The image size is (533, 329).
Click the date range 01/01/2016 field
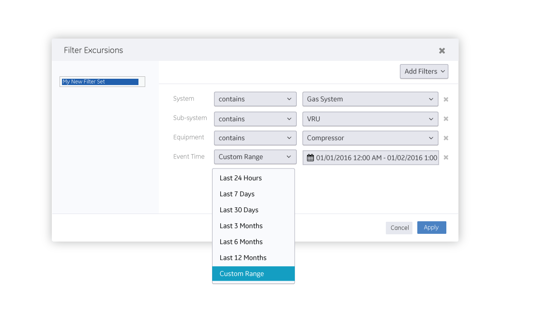coord(370,157)
